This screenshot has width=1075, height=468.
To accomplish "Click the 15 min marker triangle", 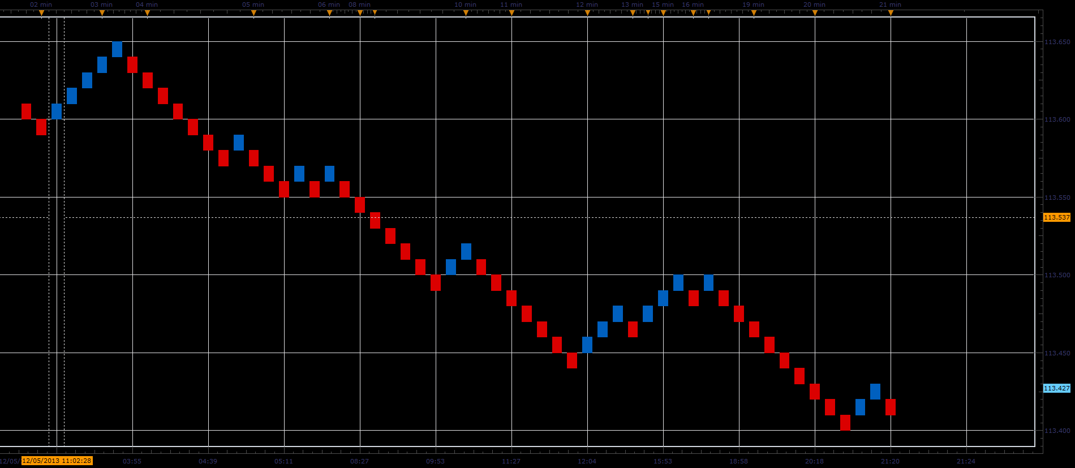I will [x=663, y=12].
